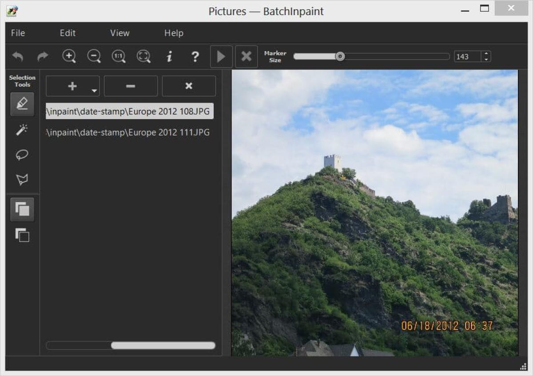Select the Magic Wand tool
The image size is (533, 376).
click(22, 129)
